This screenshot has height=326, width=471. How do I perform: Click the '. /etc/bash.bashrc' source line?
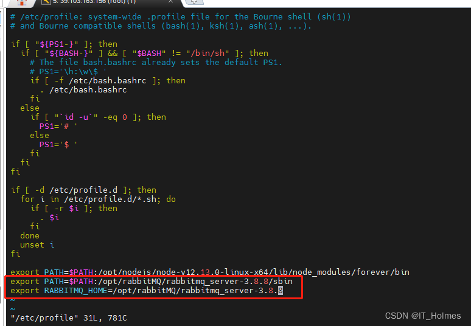pos(83,90)
